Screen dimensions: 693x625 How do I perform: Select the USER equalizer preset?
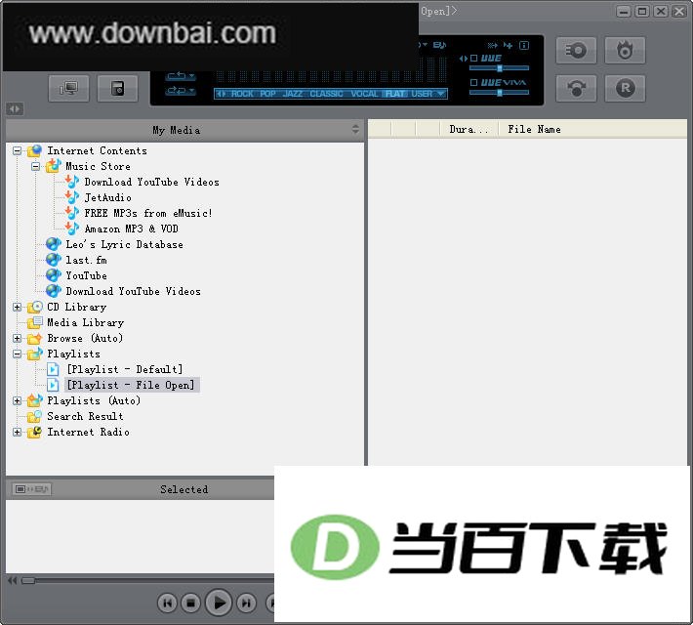tap(422, 94)
